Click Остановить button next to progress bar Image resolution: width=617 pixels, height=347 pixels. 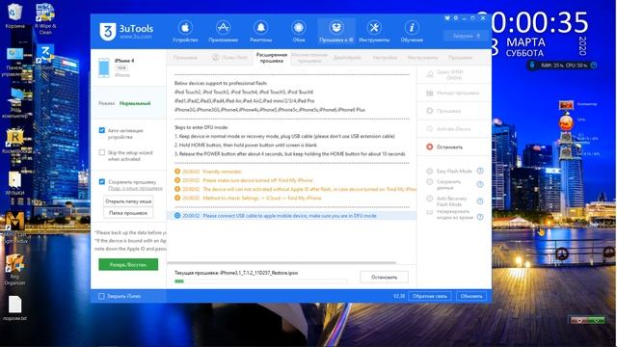point(384,277)
